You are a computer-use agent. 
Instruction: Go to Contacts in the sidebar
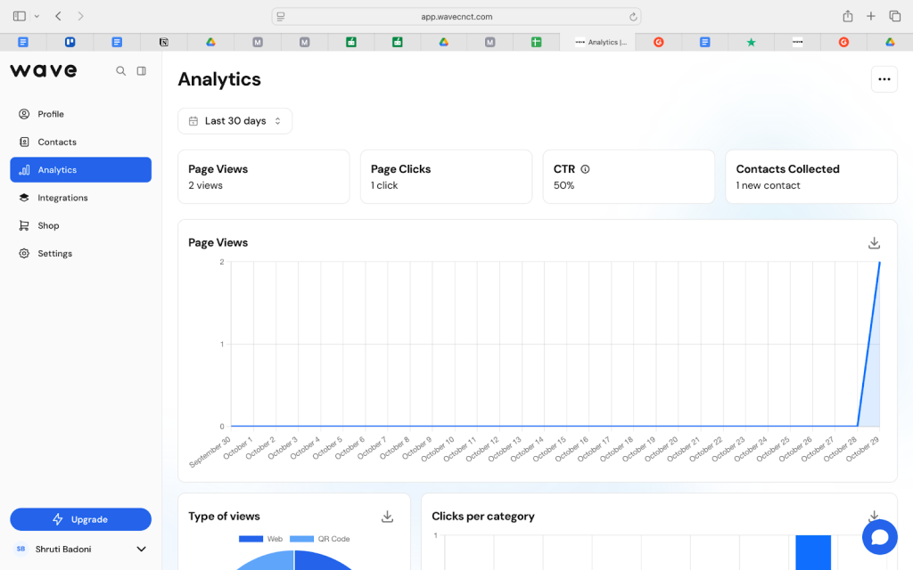point(57,142)
